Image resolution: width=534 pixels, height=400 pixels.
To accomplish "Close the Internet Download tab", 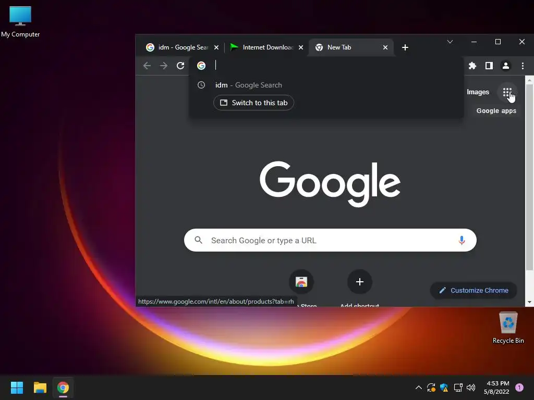I will [x=301, y=47].
